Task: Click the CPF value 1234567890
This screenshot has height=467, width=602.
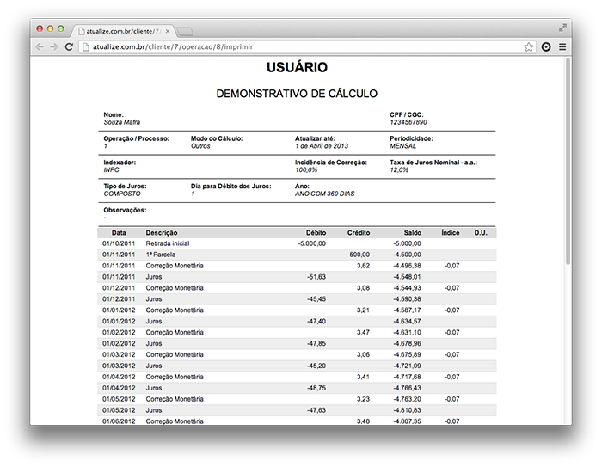Action: tap(408, 122)
